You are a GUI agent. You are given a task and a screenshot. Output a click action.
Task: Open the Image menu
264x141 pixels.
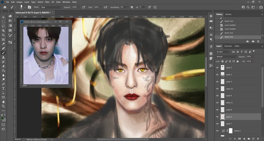19,2
